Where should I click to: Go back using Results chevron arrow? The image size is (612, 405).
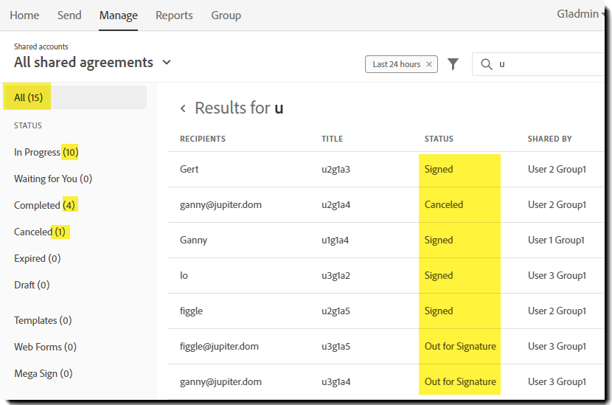click(x=183, y=108)
